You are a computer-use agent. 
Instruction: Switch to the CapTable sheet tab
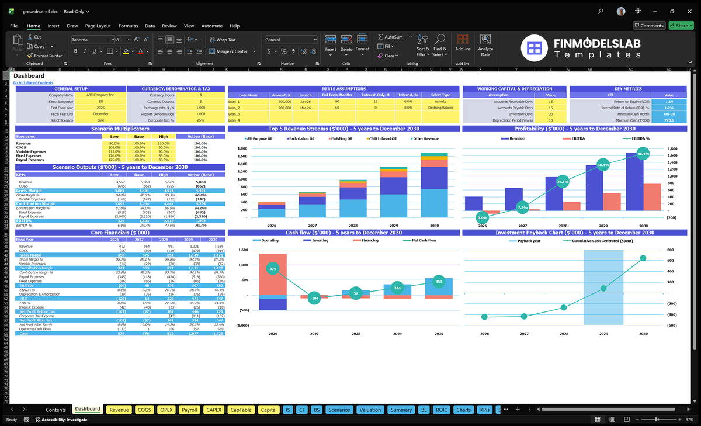click(x=241, y=410)
